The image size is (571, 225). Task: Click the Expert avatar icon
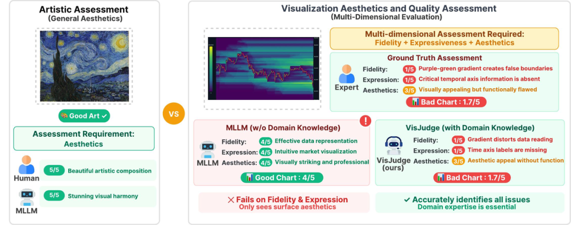coord(346,73)
